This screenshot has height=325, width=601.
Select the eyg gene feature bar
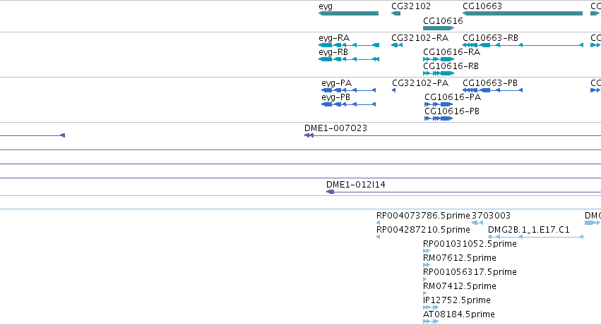[348, 13]
